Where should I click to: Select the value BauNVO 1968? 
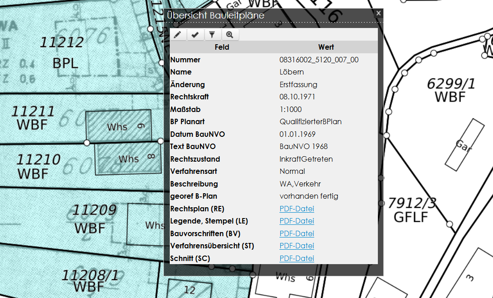click(x=303, y=146)
